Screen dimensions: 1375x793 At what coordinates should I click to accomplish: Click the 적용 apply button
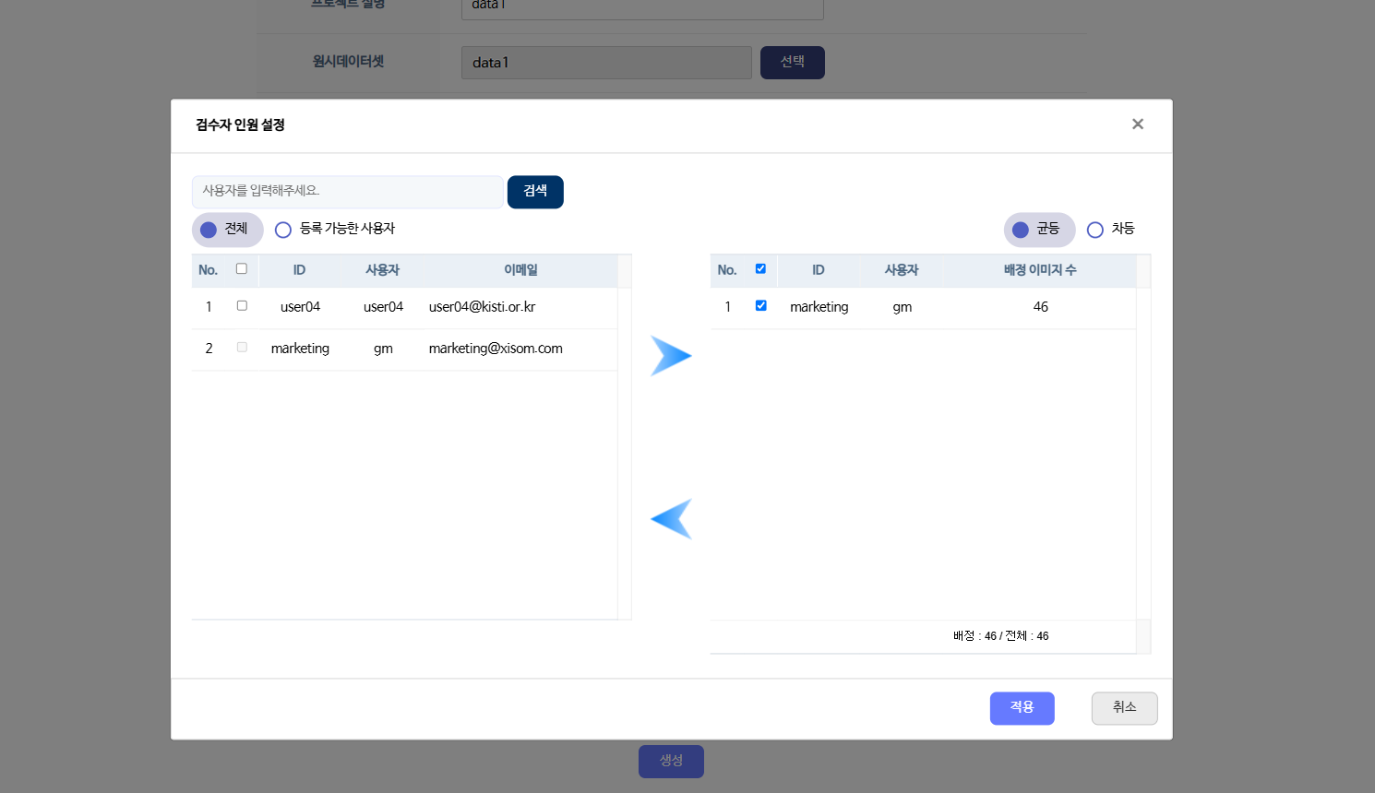click(1022, 708)
